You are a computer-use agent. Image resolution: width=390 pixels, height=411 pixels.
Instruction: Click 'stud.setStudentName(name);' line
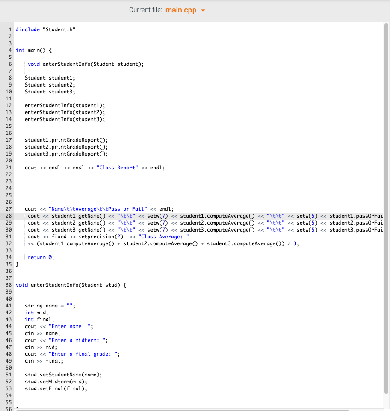pyautogui.click(x=63, y=375)
